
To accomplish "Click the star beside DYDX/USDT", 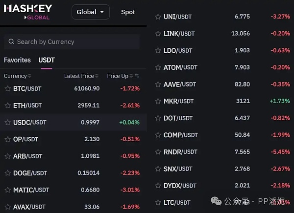I will [158, 186].
